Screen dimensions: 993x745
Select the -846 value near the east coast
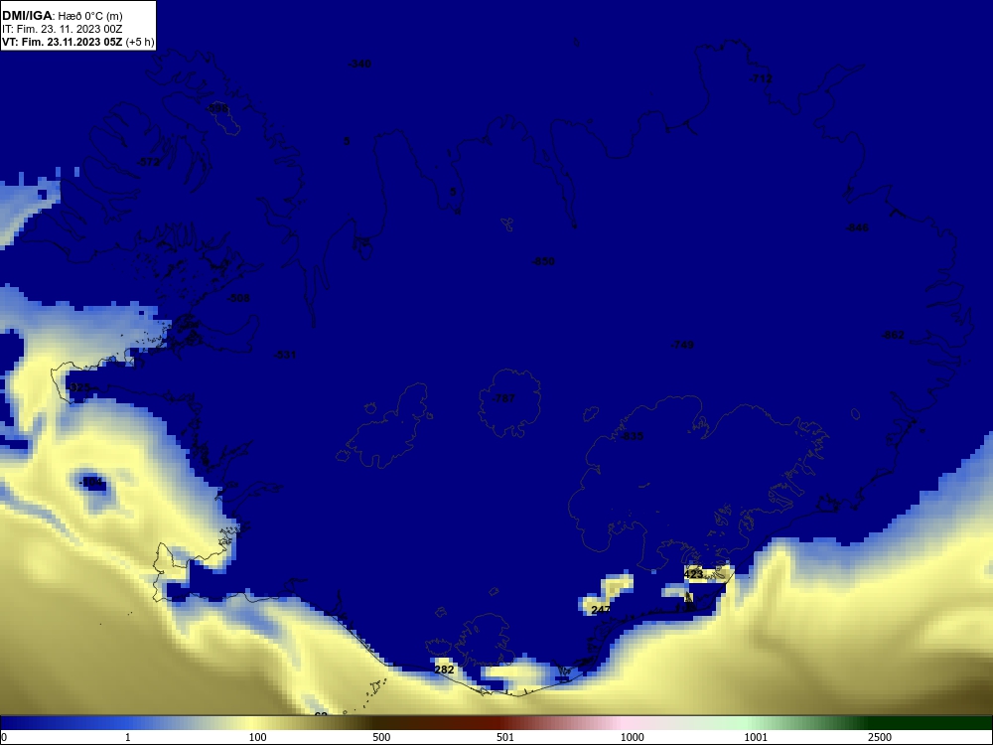point(858,227)
